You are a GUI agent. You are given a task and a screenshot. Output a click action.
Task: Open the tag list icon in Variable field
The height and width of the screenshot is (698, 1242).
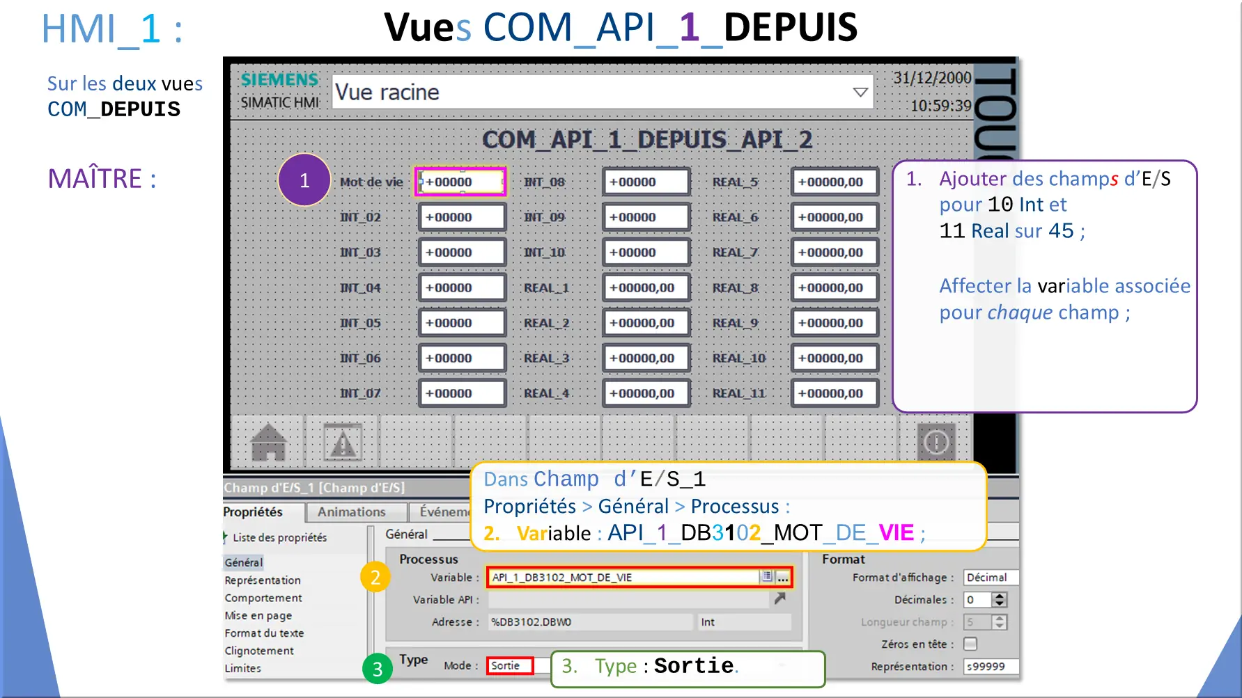[767, 576]
